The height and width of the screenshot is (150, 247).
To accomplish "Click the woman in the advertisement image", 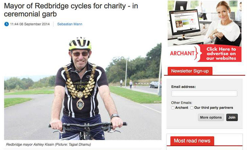I will tap(224, 24).
